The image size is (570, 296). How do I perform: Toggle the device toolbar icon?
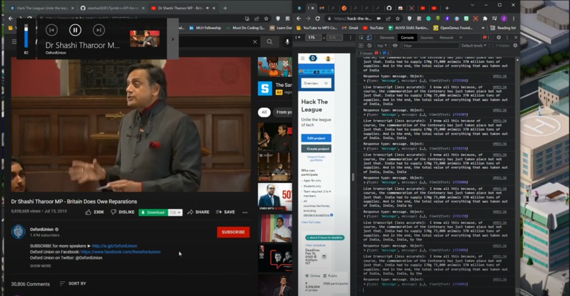coord(368,37)
